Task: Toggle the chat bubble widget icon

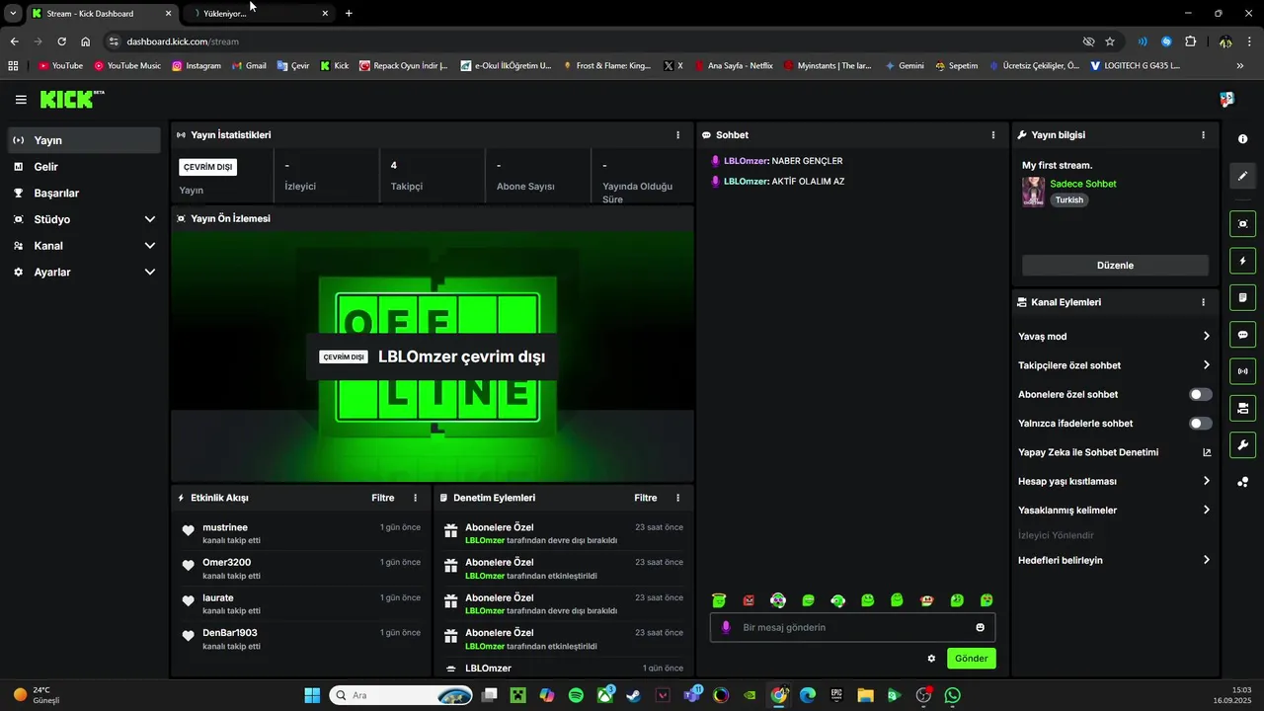Action: click(1243, 335)
